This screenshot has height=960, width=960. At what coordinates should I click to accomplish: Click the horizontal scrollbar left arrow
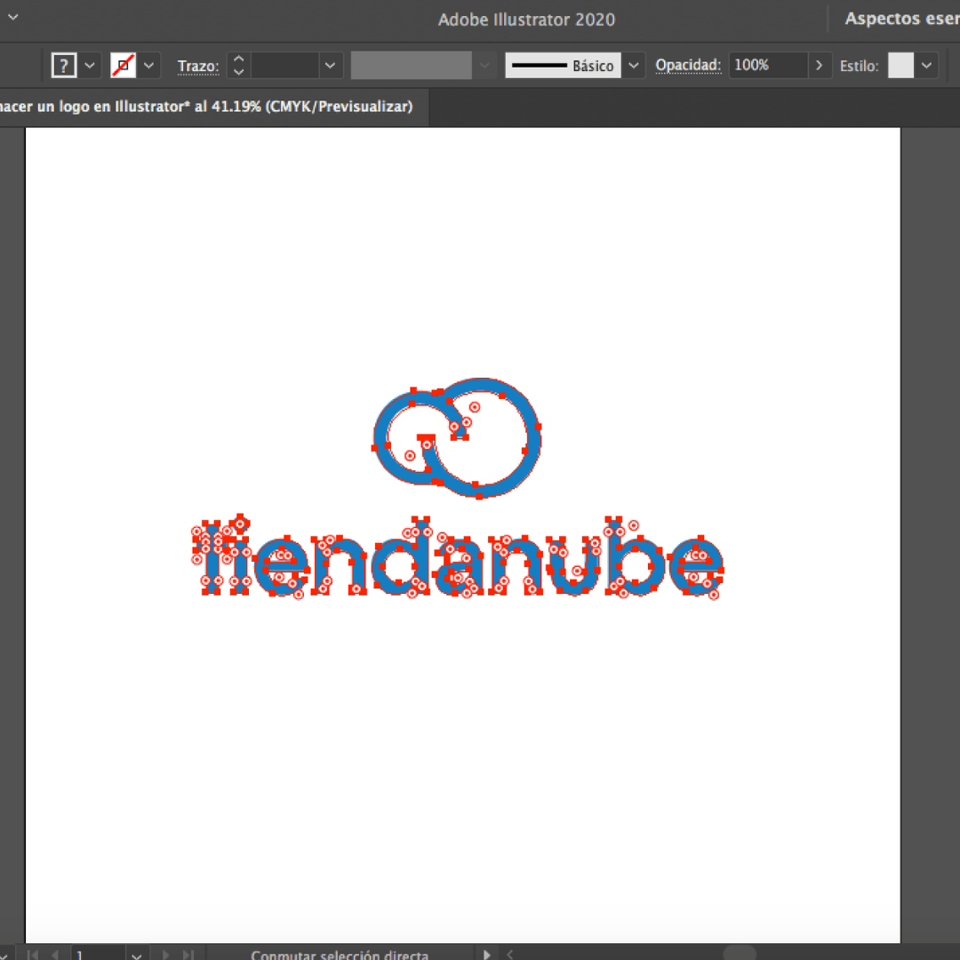[509, 955]
